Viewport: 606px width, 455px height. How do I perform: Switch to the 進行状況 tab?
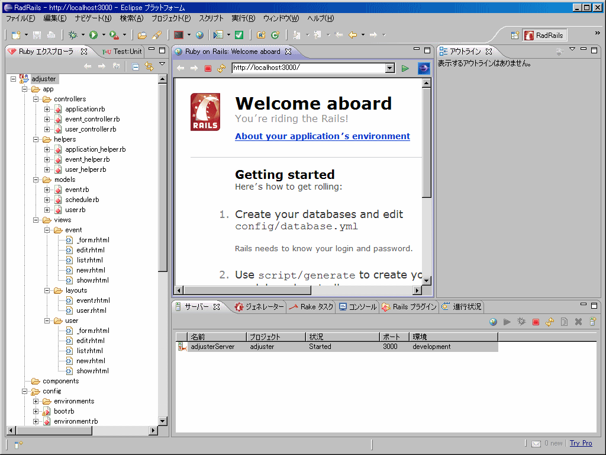click(x=462, y=307)
